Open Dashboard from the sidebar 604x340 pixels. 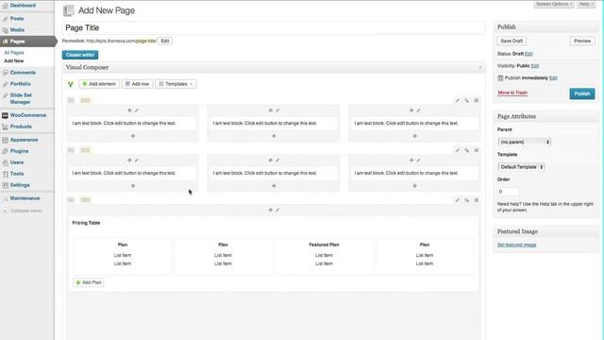(x=23, y=6)
